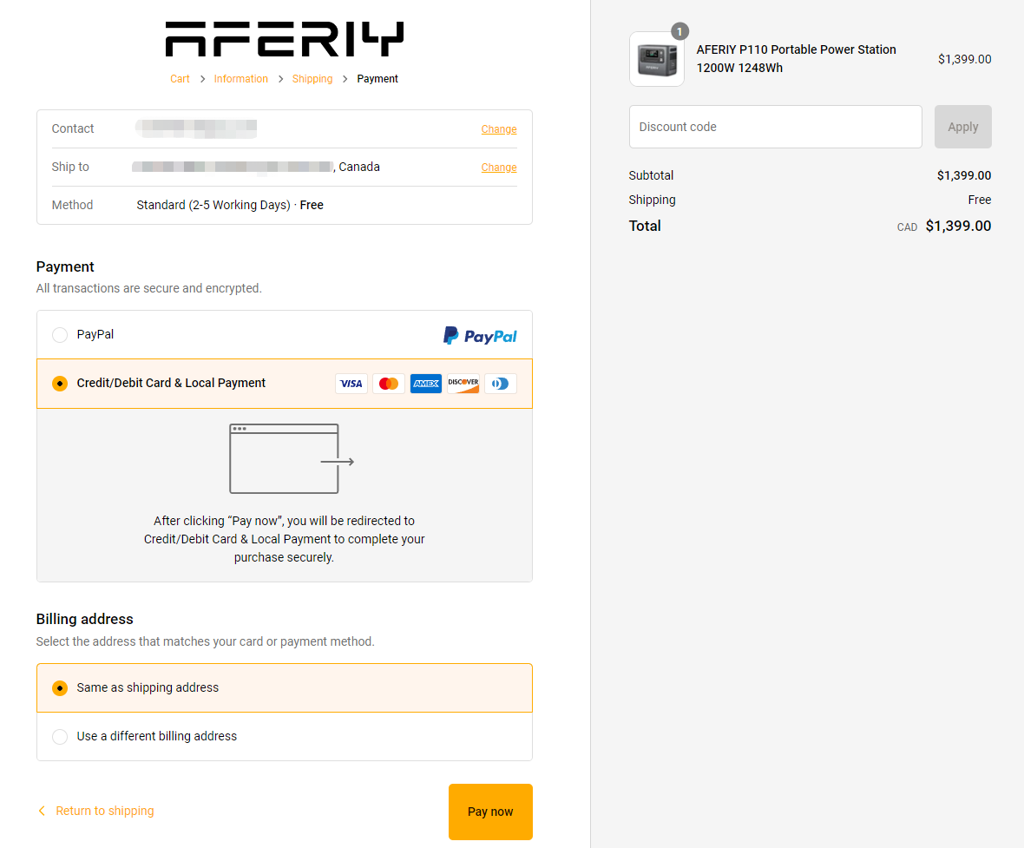Click the browser redirect illustration icon
Screen dimensions: 1024x848
click(x=292, y=458)
